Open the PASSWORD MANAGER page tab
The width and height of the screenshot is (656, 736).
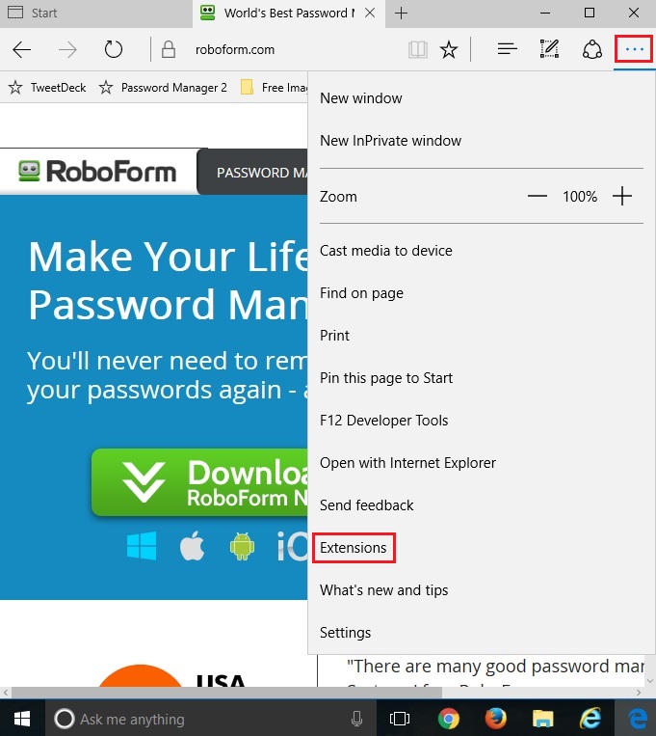click(x=252, y=172)
